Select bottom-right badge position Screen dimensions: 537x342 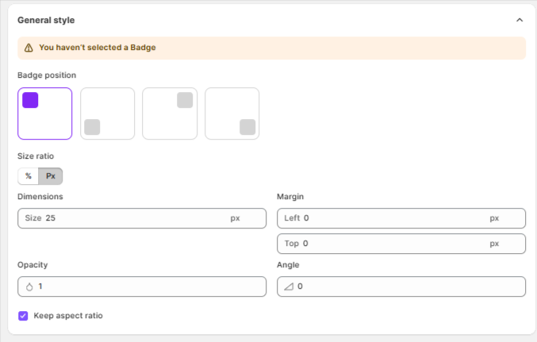pos(232,113)
